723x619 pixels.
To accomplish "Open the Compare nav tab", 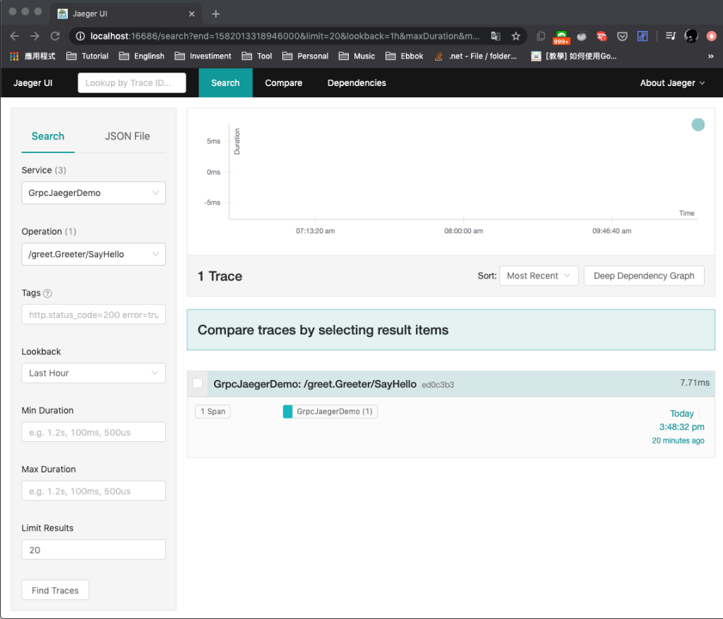I will coord(284,83).
